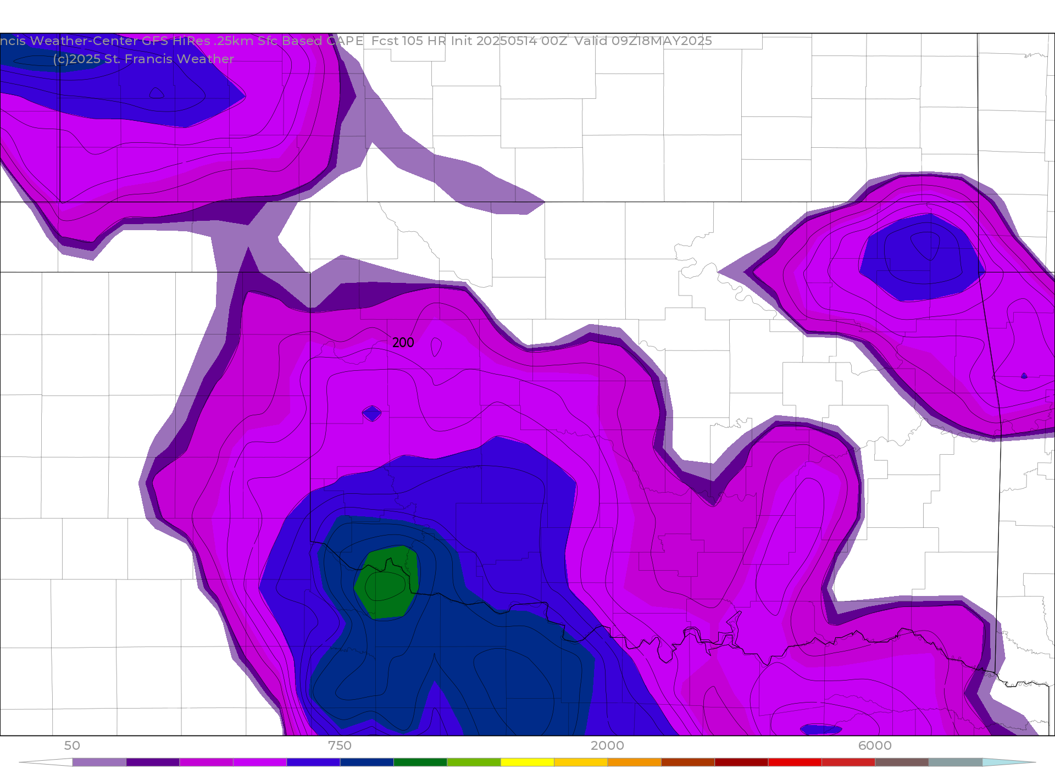1055x769 pixels.
Task: Click the amber-gold legend swatch
Action: pyautogui.click(x=581, y=762)
